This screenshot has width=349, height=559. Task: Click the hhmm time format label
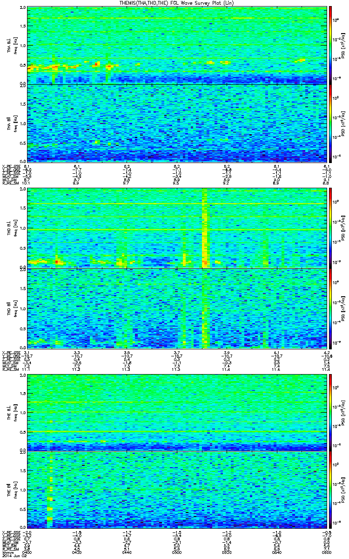click(x=7, y=552)
